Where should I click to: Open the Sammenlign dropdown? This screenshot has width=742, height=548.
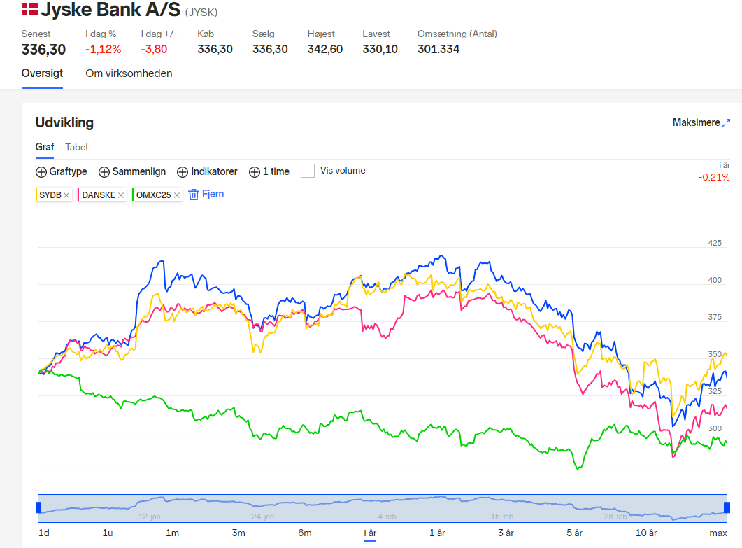click(x=132, y=171)
